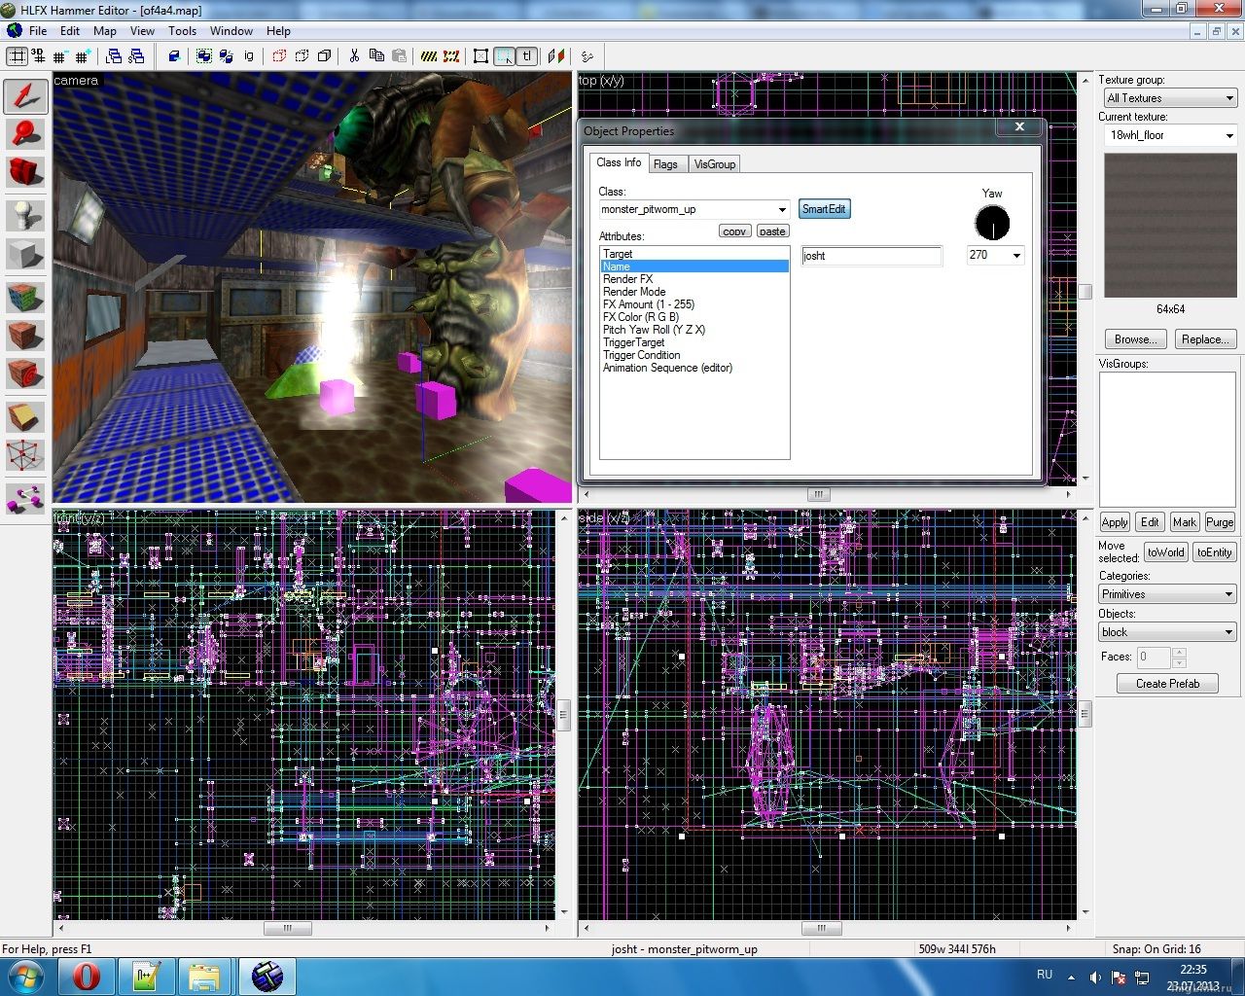The height and width of the screenshot is (996, 1245).
Task: Switch to the Flags tab
Action: click(665, 164)
